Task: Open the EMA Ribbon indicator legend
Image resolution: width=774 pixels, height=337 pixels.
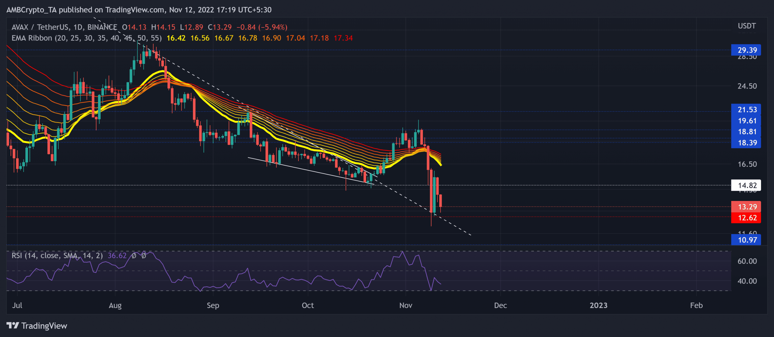Action: click(86, 38)
